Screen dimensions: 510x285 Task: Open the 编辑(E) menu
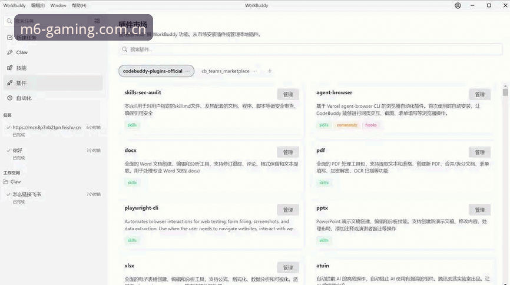tap(38, 5)
